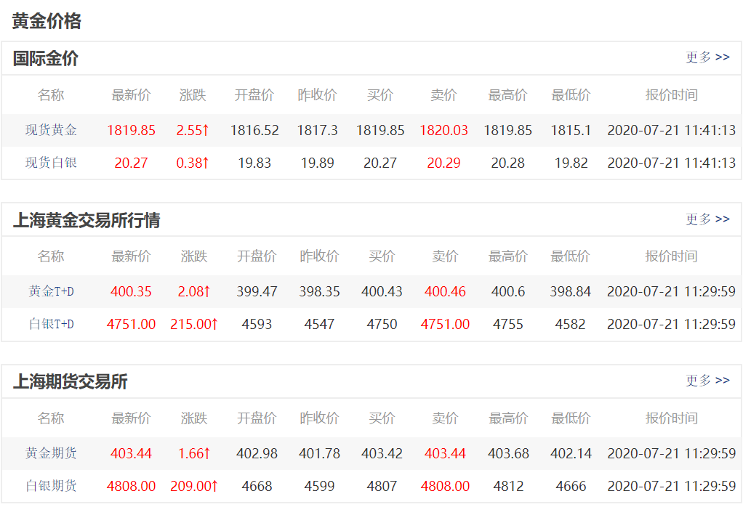743x507 pixels.
Task: Open the 白银期货 link
Action: click(51, 486)
